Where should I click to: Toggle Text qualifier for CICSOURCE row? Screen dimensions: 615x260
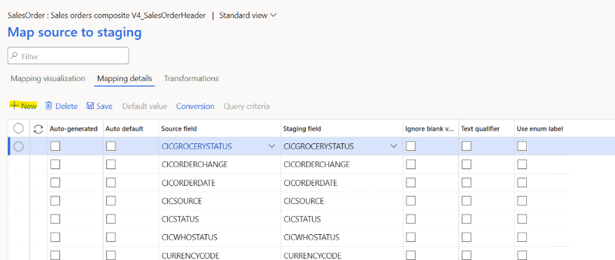tap(467, 201)
